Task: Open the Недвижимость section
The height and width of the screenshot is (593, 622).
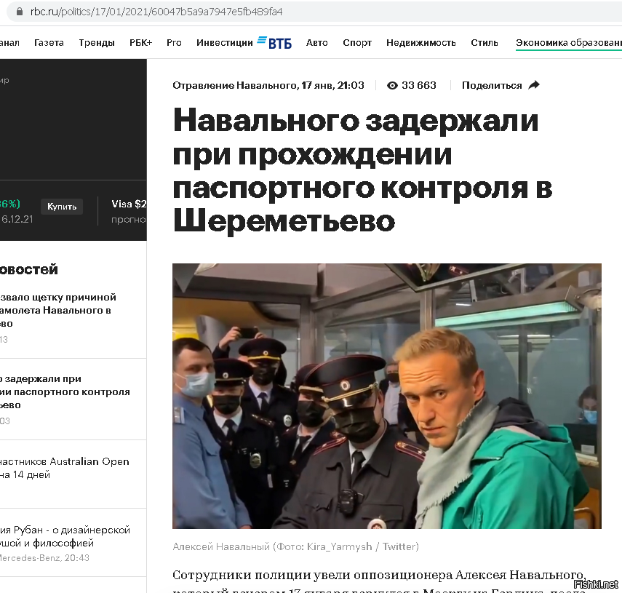Action: pyautogui.click(x=421, y=42)
